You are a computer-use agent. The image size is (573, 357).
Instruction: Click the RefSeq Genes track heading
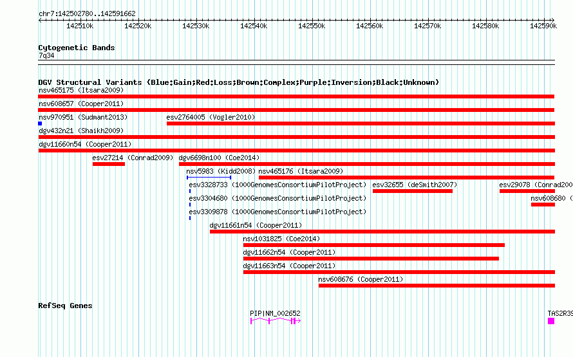tap(65, 306)
